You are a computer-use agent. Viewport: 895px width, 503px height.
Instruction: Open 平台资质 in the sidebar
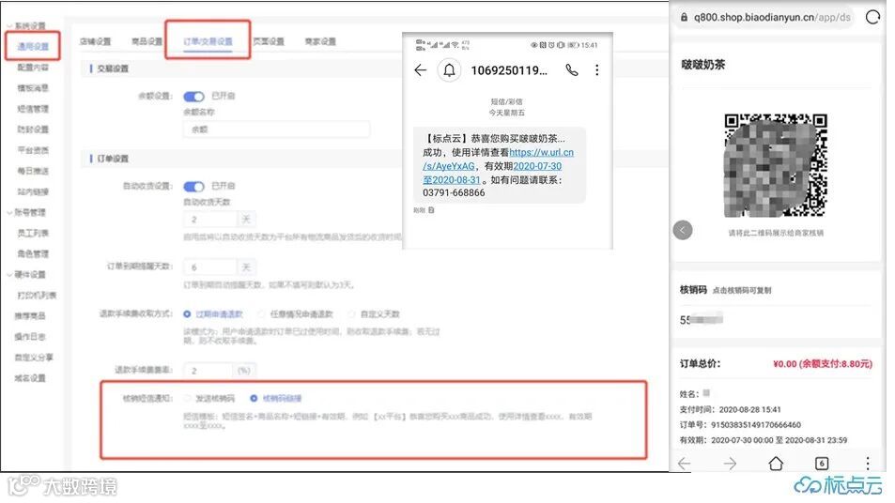point(33,150)
